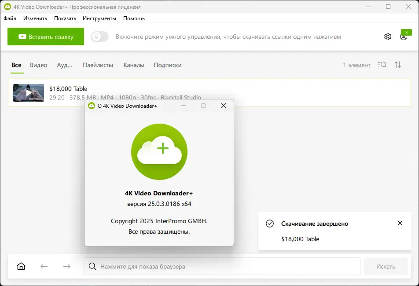The height and width of the screenshot is (286, 419).
Task: Click the browser back arrow
Action: pyautogui.click(x=44, y=266)
